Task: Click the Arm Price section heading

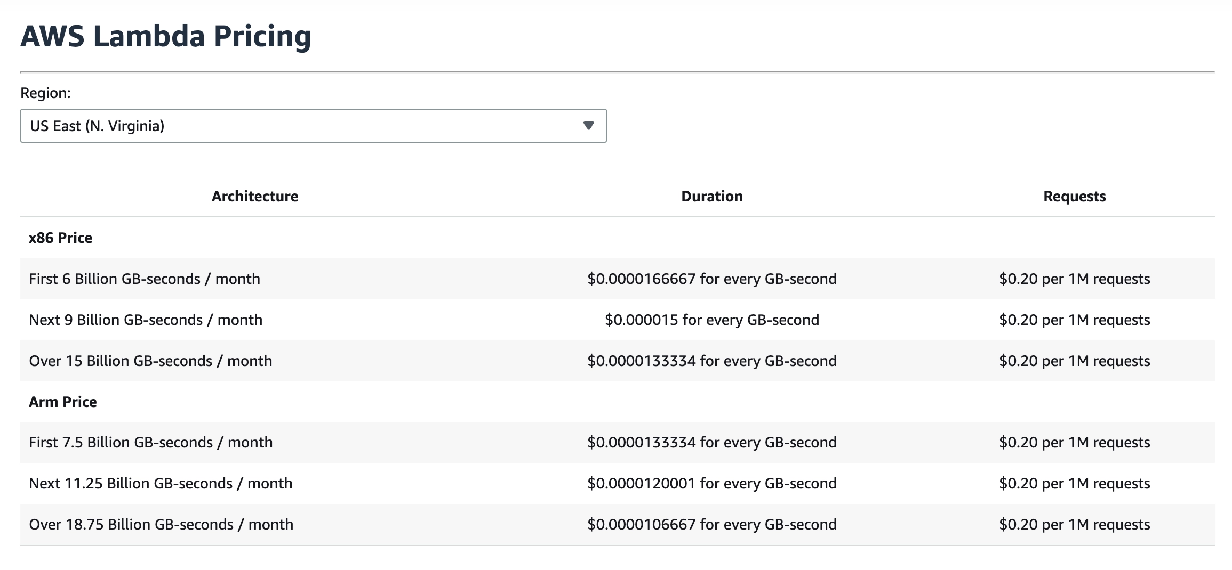Action: 62,402
